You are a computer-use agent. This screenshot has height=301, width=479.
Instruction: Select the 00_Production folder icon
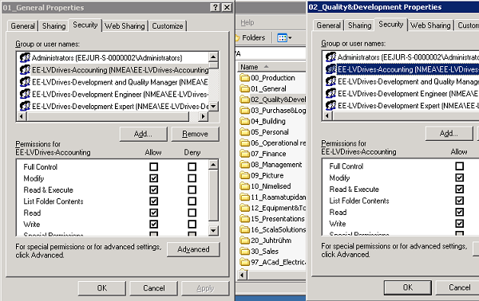pyautogui.click(x=245, y=78)
